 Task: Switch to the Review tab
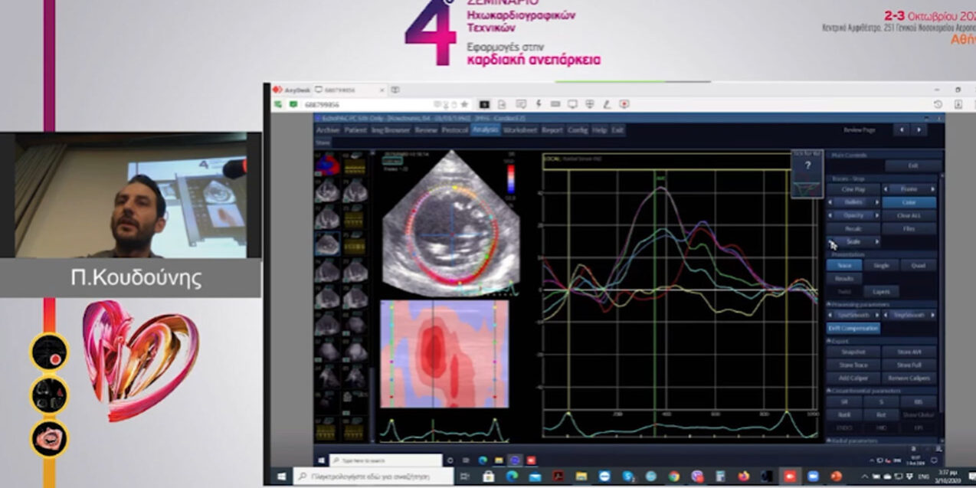coord(425,130)
